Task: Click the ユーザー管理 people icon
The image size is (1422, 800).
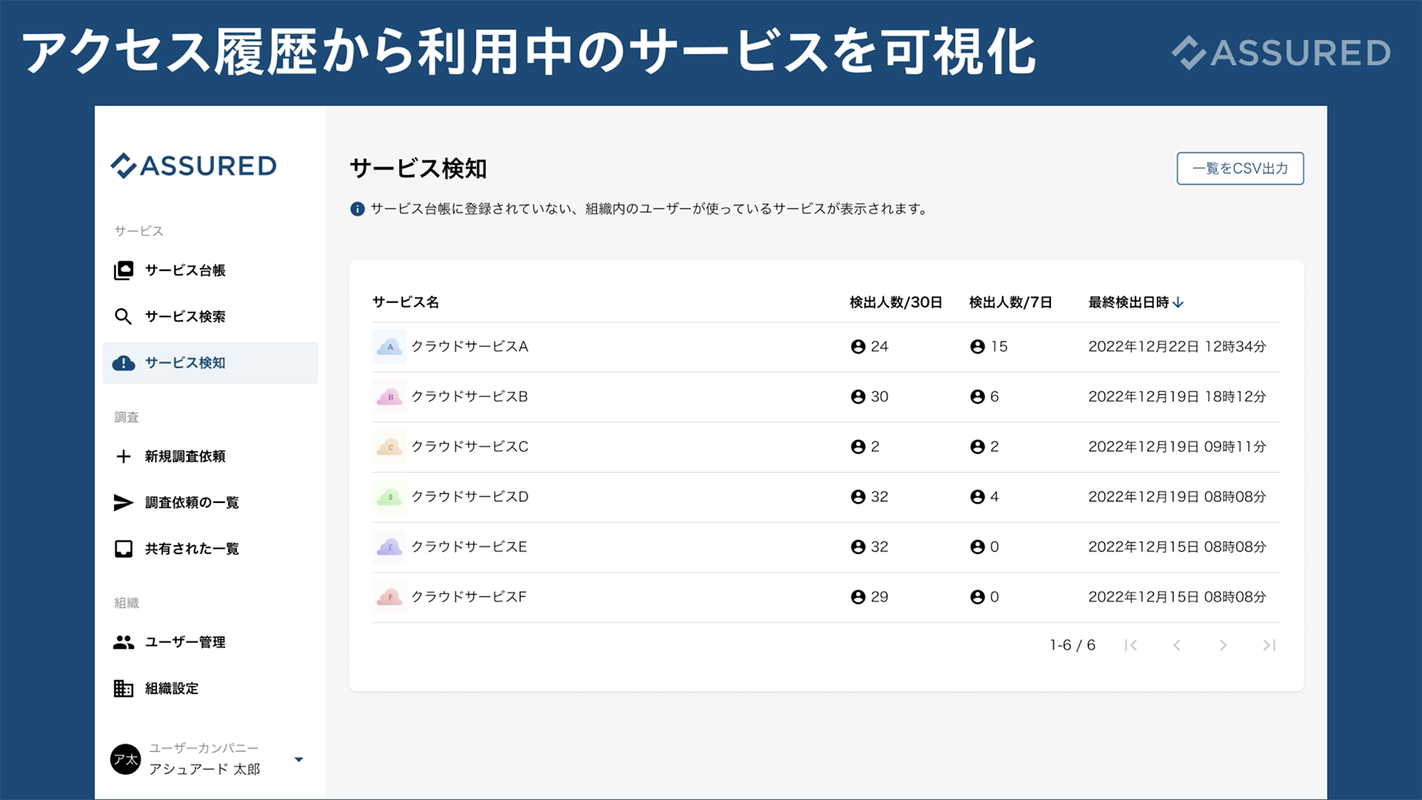Action: point(124,642)
